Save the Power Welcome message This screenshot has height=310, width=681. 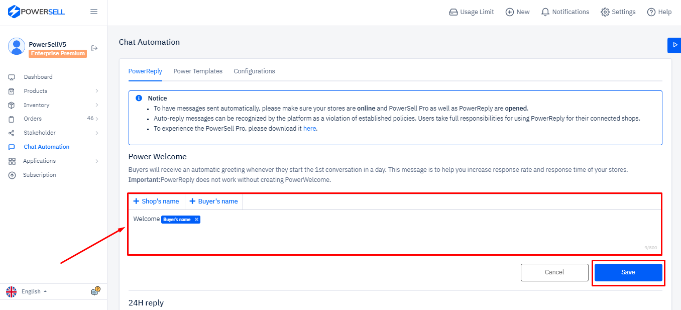[628, 272]
